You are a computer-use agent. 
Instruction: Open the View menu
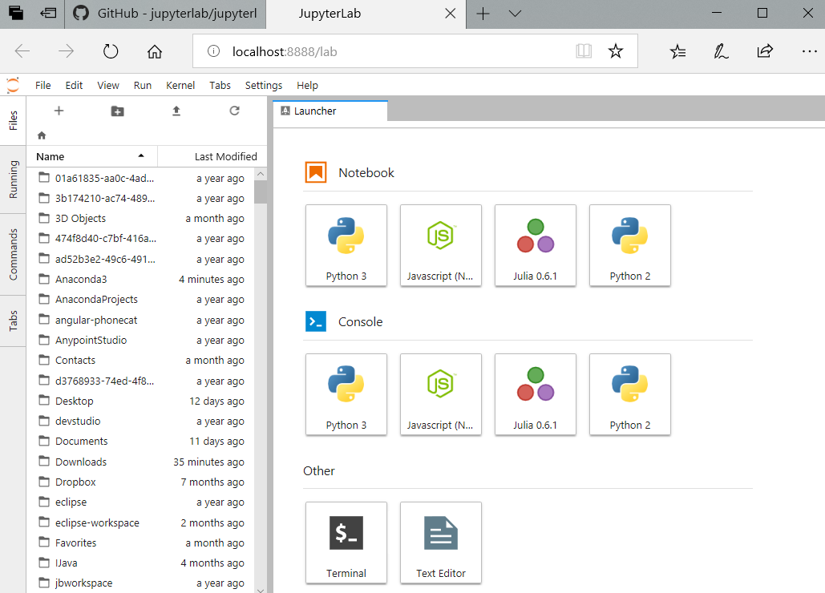[x=108, y=85]
